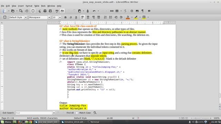The height and width of the screenshot is (124, 221).
Task: Switch to Terminal taskbar window
Action: [x=94, y=122]
